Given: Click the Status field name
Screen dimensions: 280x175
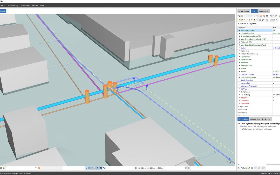Looking at the screenshot, I should click(243, 48).
